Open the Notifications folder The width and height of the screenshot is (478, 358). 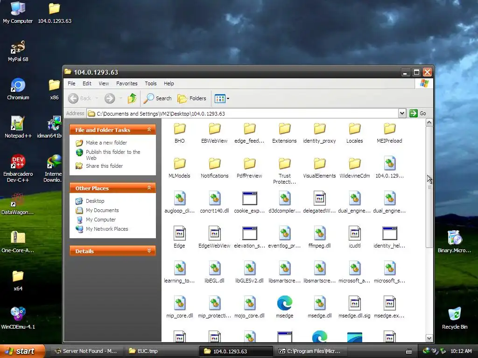pyautogui.click(x=214, y=168)
